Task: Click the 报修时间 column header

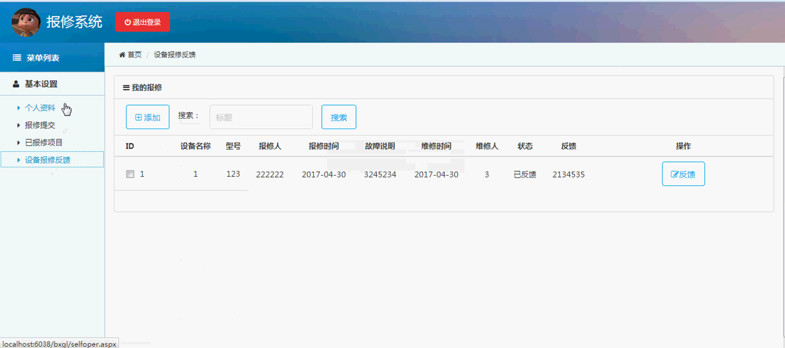Action: click(324, 147)
